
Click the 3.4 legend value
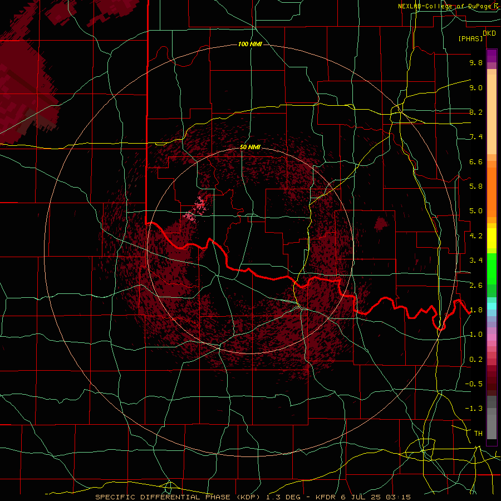[x=476, y=261]
